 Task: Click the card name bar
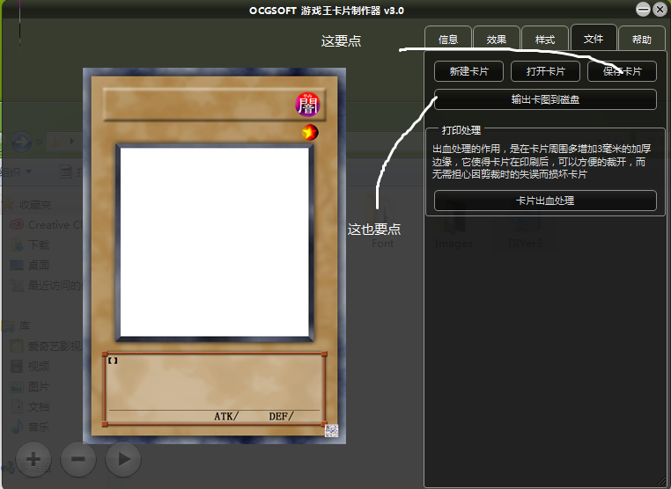(214, 105)
